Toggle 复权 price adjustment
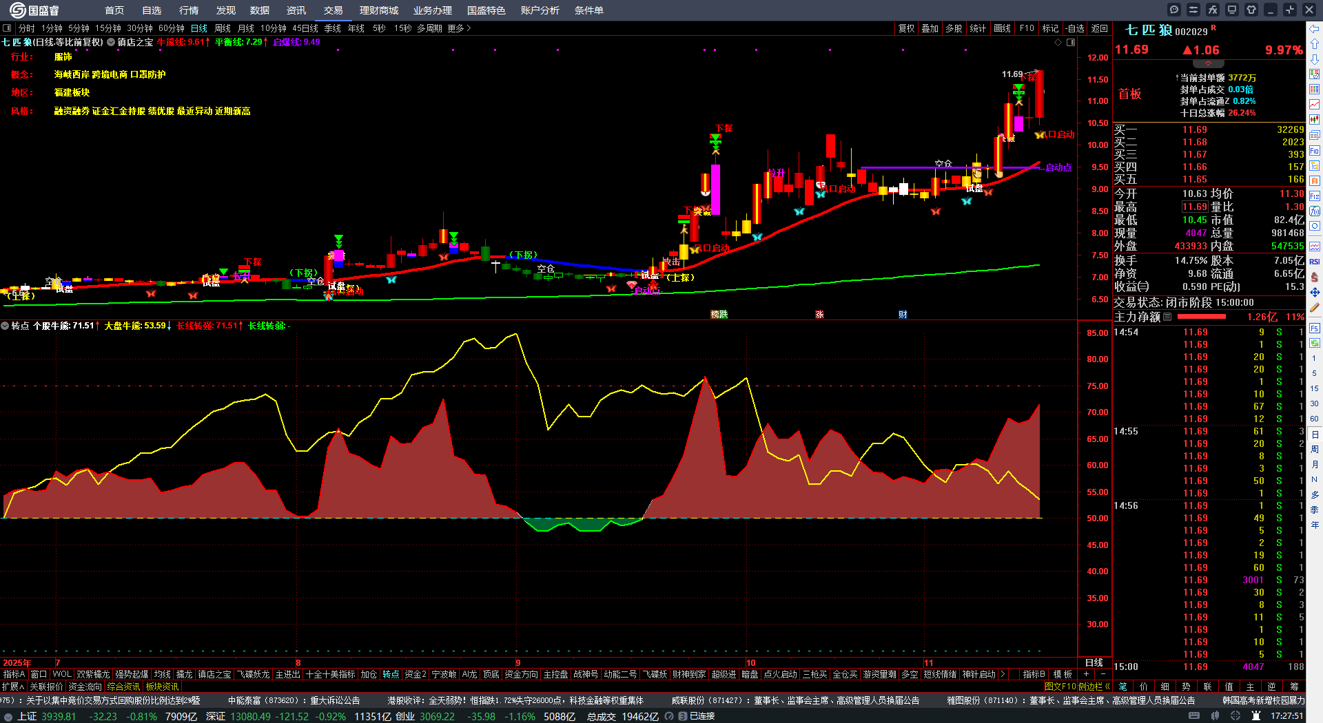The image size is (1323, 723). [907, 28]
